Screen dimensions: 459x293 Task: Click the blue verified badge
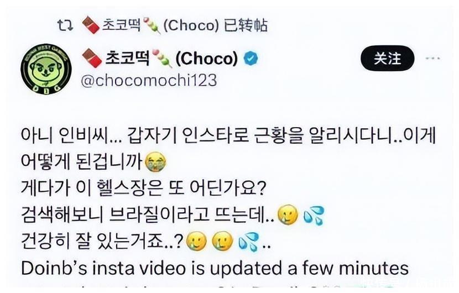pos(251,58)
